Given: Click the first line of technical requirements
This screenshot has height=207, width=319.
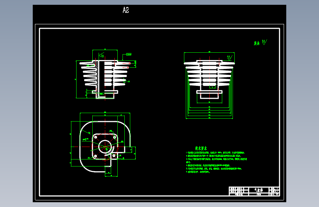Looking at the screenshot, I should point(216,152).
